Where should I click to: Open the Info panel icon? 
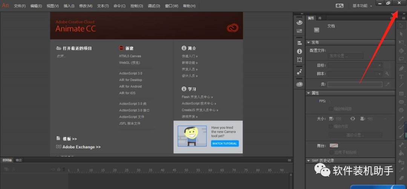299,51
